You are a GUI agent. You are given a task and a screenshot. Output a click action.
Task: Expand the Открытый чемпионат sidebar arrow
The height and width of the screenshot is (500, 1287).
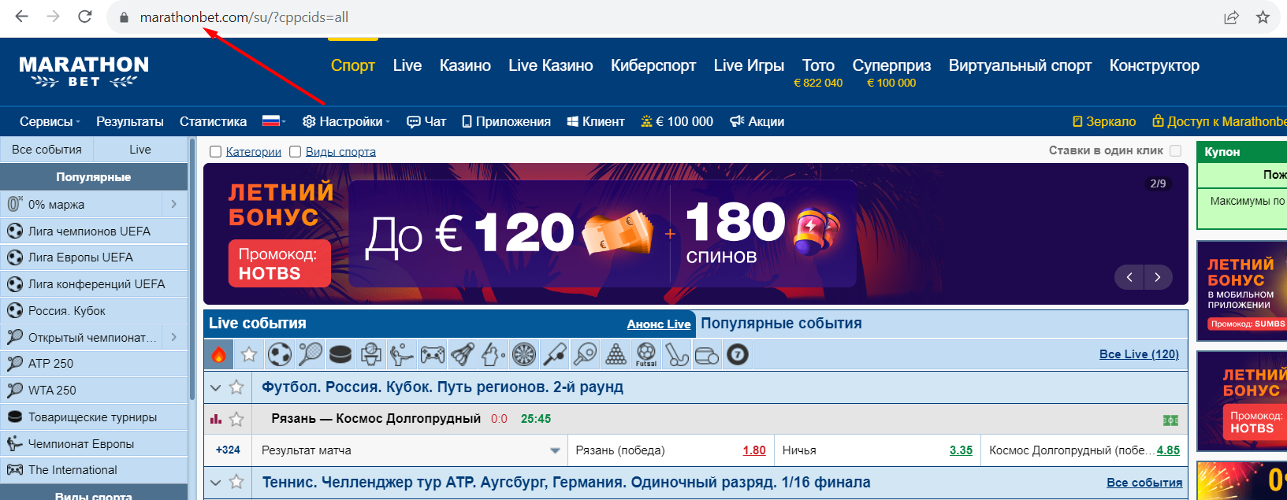173,337
